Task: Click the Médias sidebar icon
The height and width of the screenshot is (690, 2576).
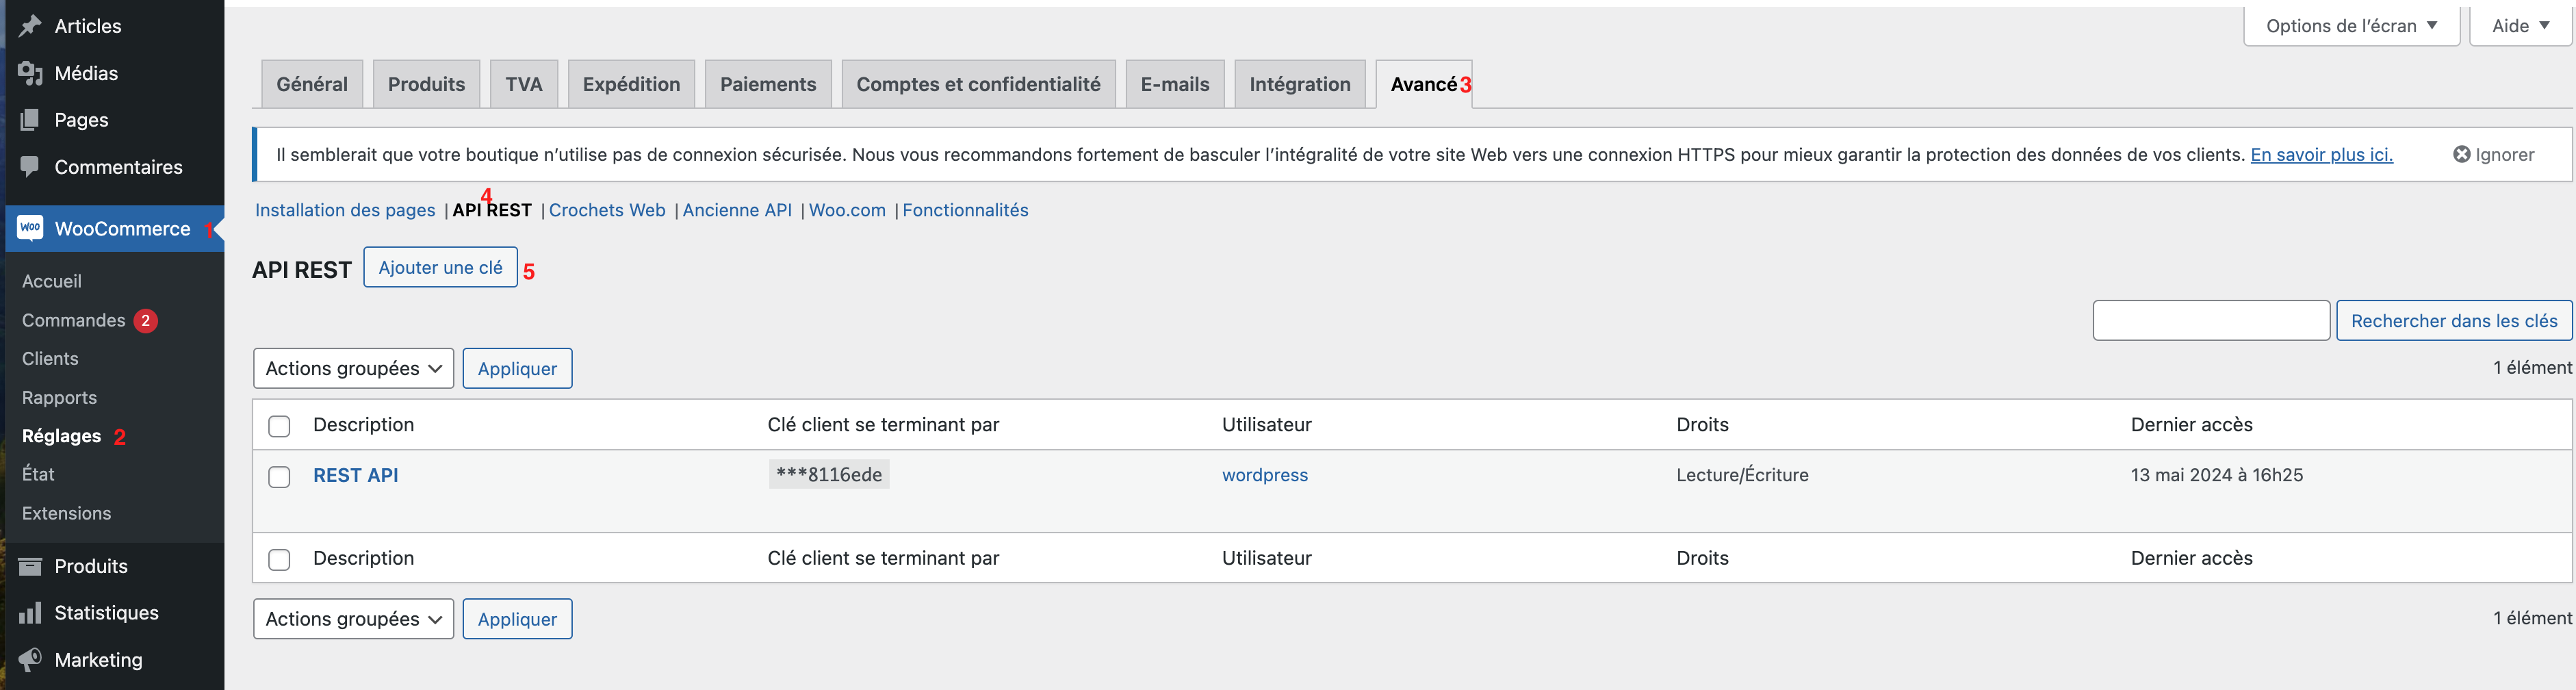Action: coord(30,73)
